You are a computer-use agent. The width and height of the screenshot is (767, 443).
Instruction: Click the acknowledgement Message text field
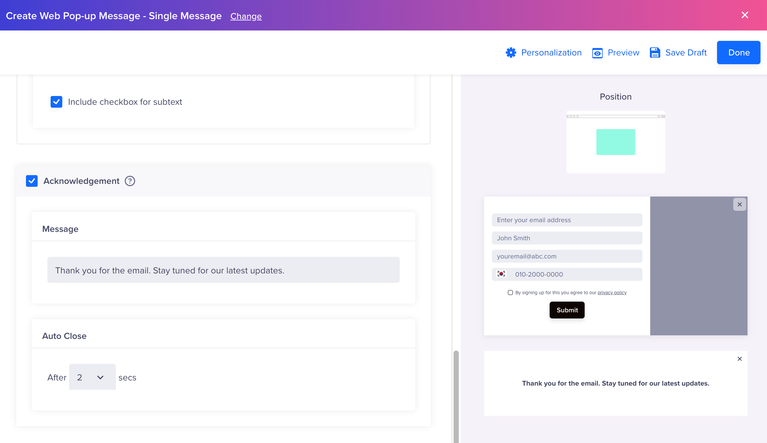(x=223, y=270)
